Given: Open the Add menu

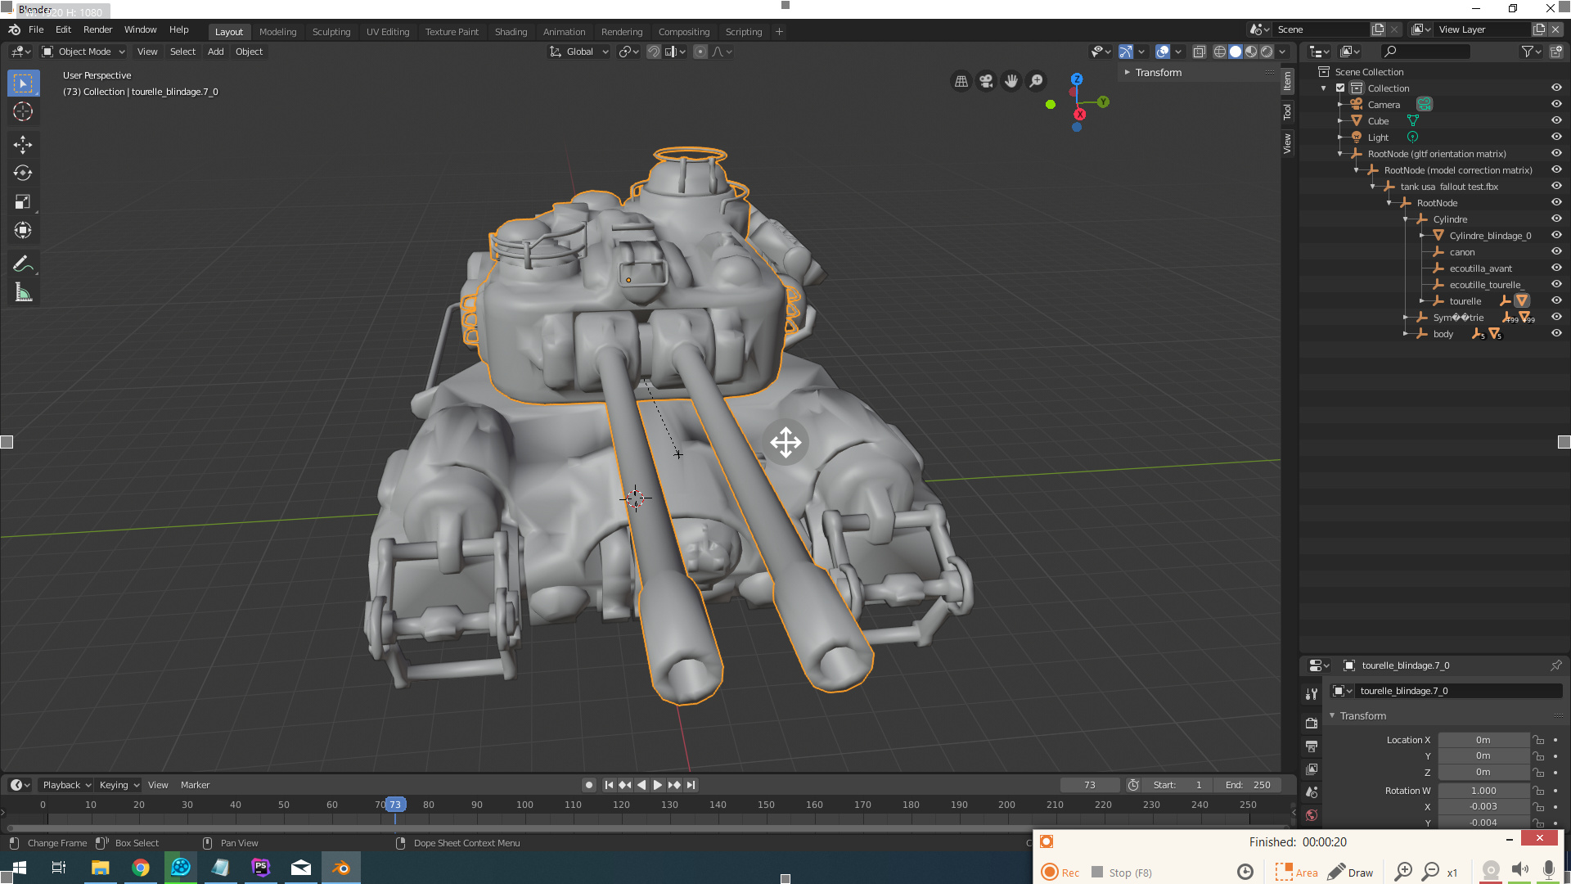Looking at the screenshot, I should click(x=214, y=51).
